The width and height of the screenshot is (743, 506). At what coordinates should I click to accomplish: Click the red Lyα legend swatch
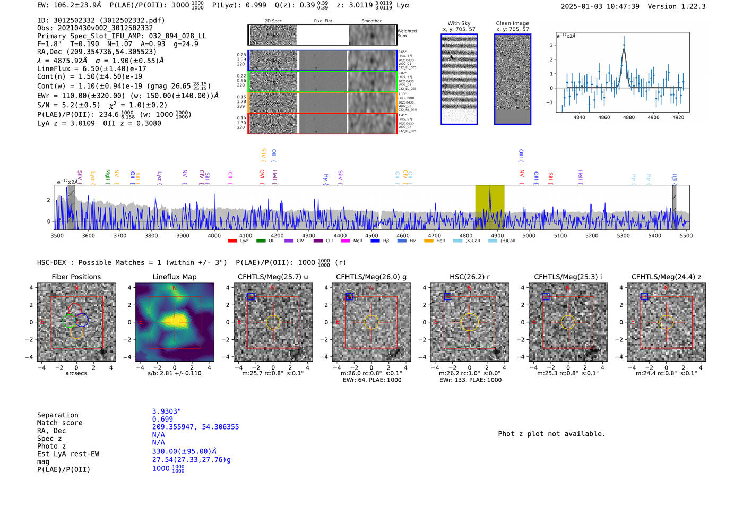[232, 241]
